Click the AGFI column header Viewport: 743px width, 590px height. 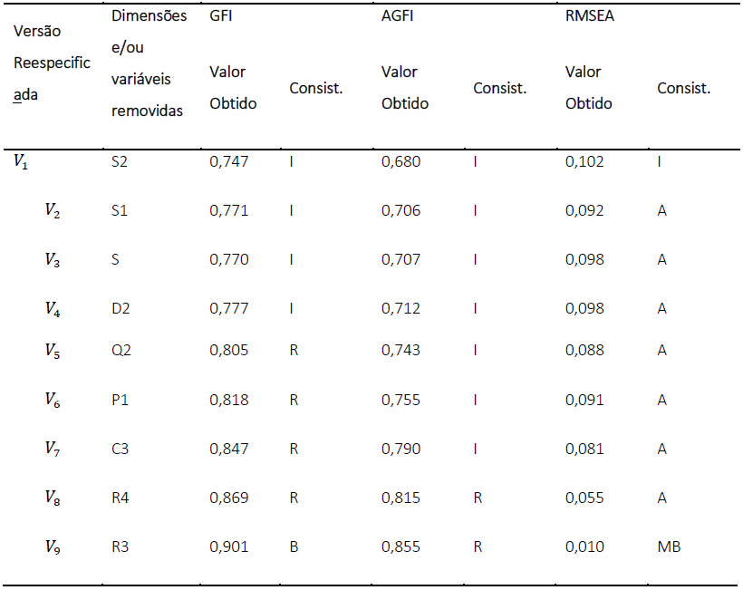pyautogui.click(x=398, y=16)
